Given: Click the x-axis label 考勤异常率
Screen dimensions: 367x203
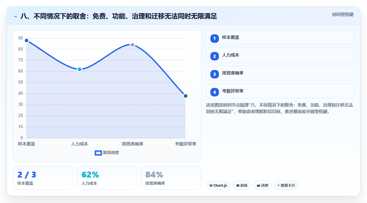Looking at the screenshot, I should [185, 144].
